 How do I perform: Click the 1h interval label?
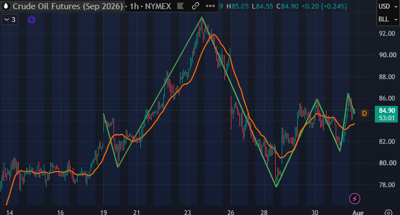point(134,6)
